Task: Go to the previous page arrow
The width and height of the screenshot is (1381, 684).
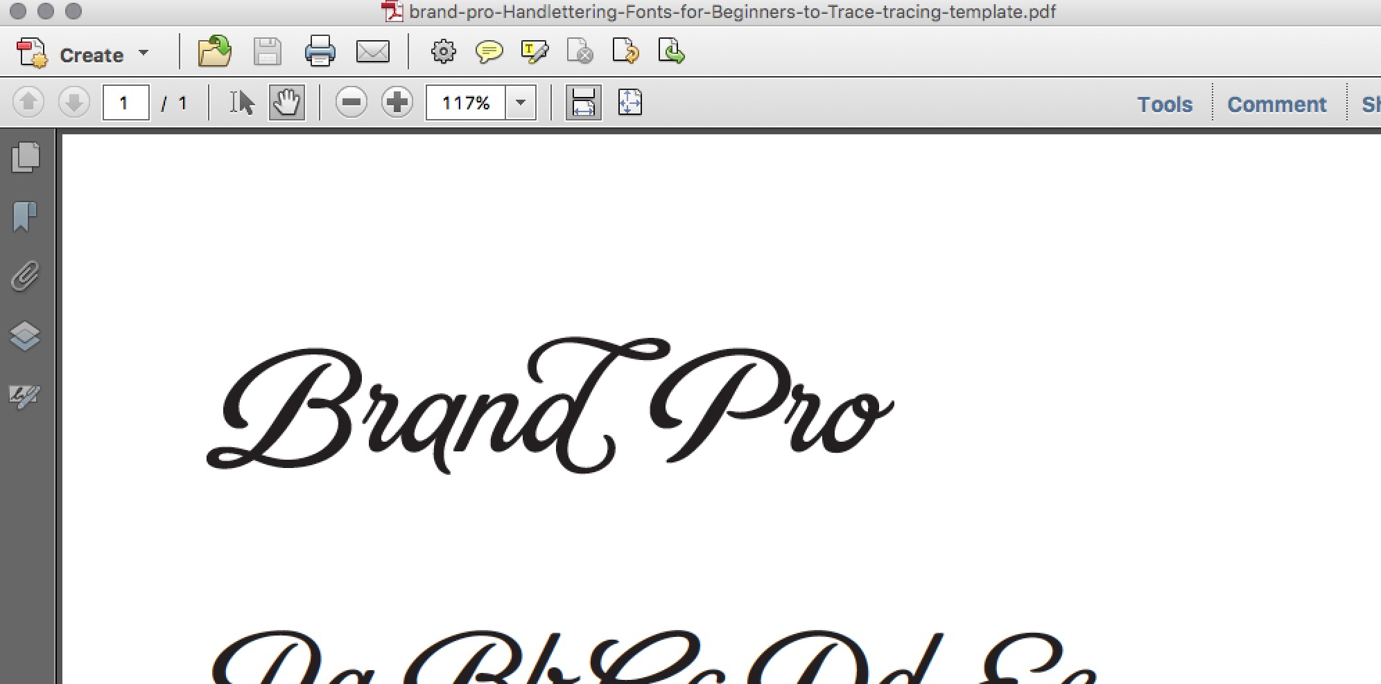Action: [28, 102]
